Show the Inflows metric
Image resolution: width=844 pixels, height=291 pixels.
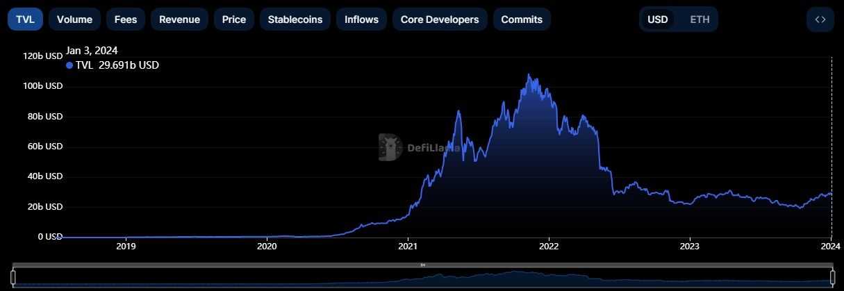coord(361,19)
